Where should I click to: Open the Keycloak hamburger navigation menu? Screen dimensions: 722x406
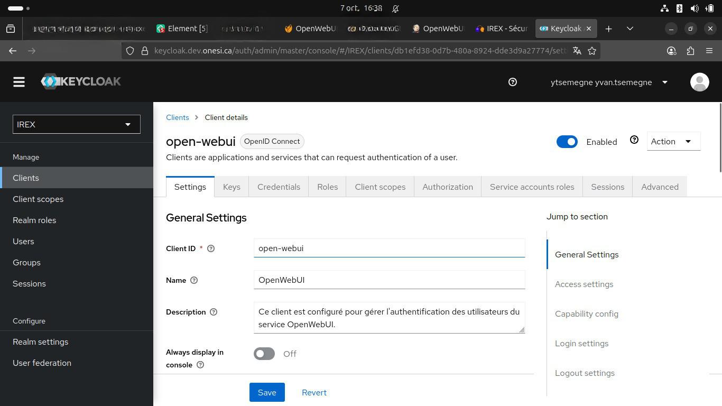pos(19,82)
